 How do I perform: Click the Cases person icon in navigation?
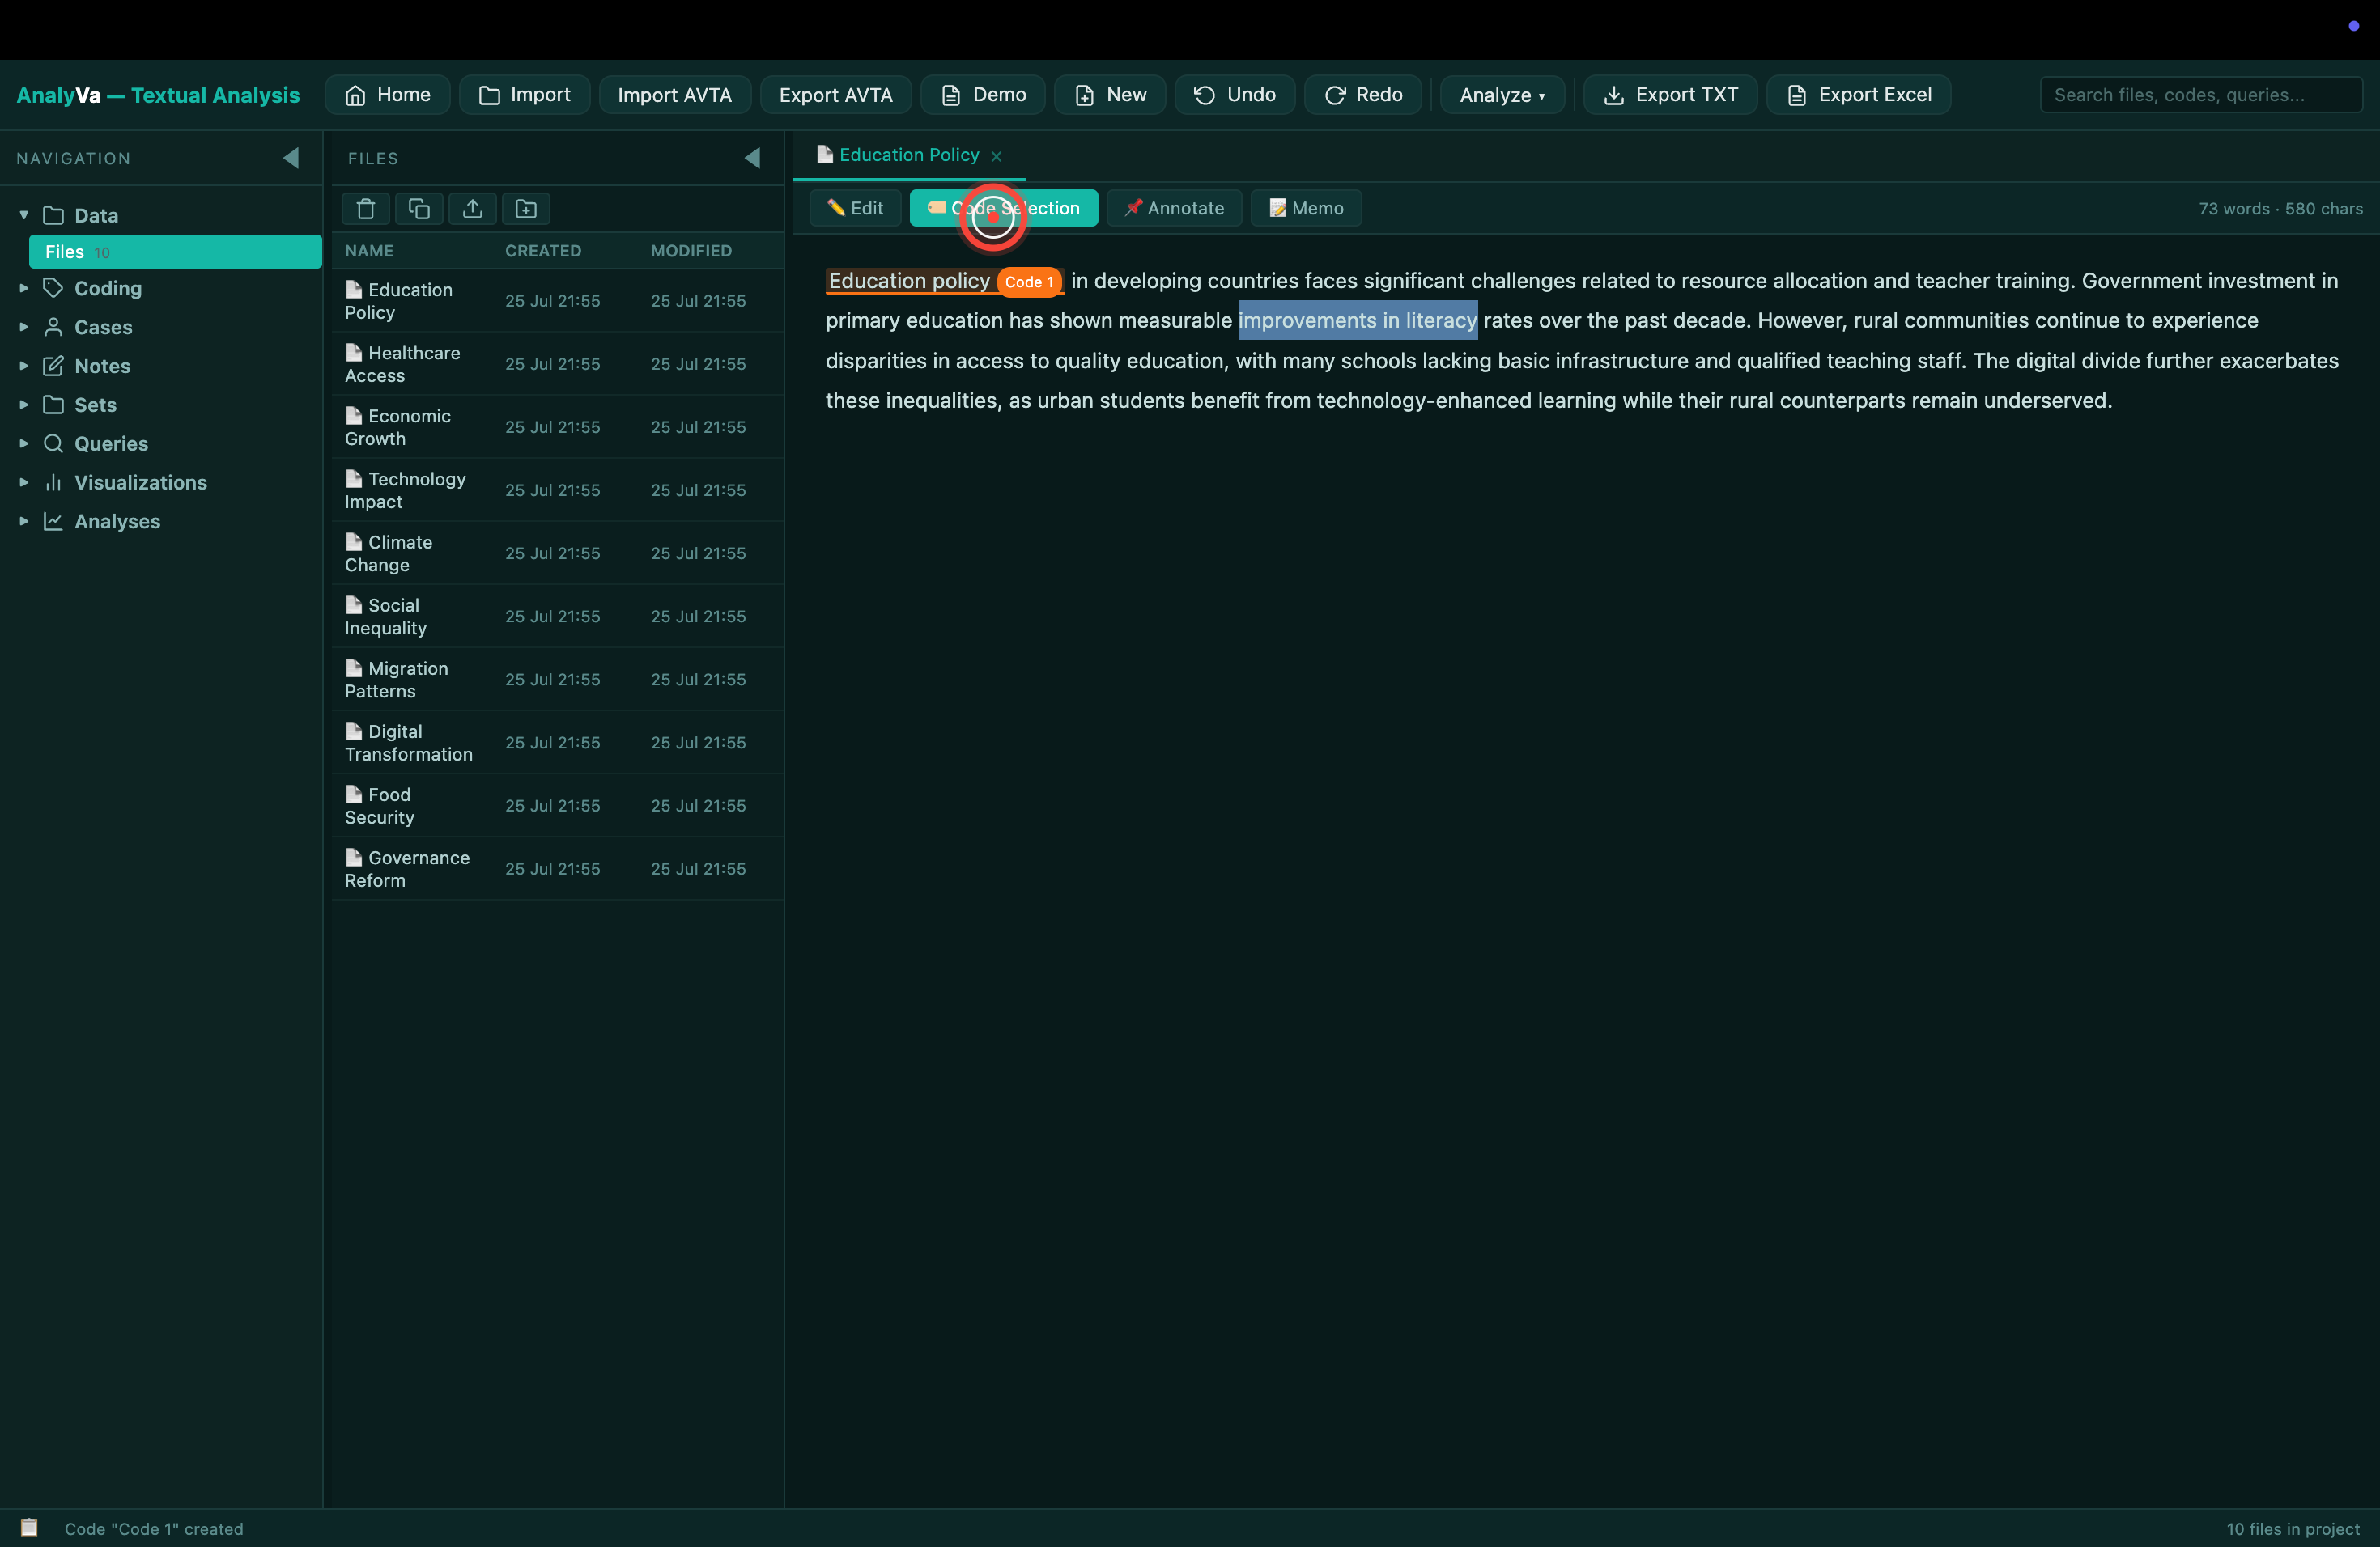(53, 327)
